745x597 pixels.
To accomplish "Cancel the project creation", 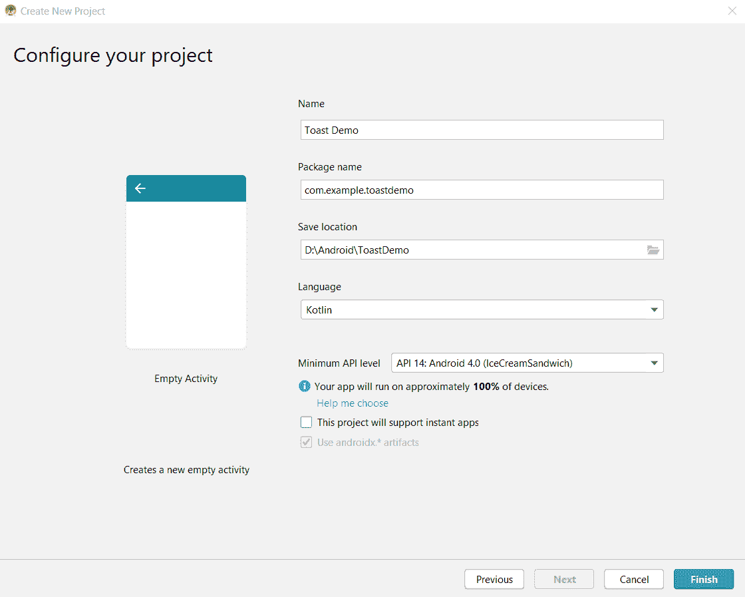I will pos(633,579).
